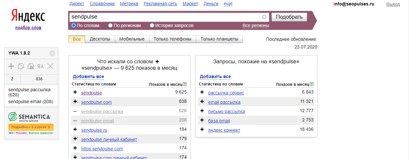
Task: Click the 'Выход' logout link
Action: click(393, 4)
